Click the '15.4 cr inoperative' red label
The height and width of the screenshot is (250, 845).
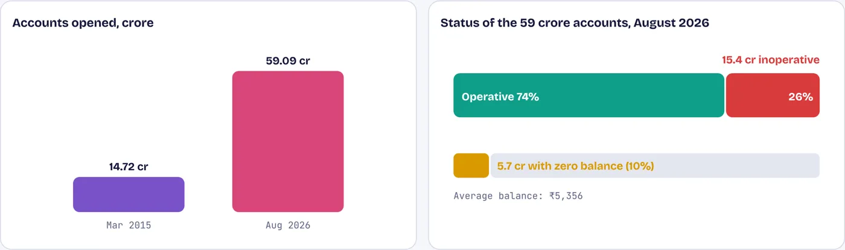pyautogui.click(x=771, y=60)
